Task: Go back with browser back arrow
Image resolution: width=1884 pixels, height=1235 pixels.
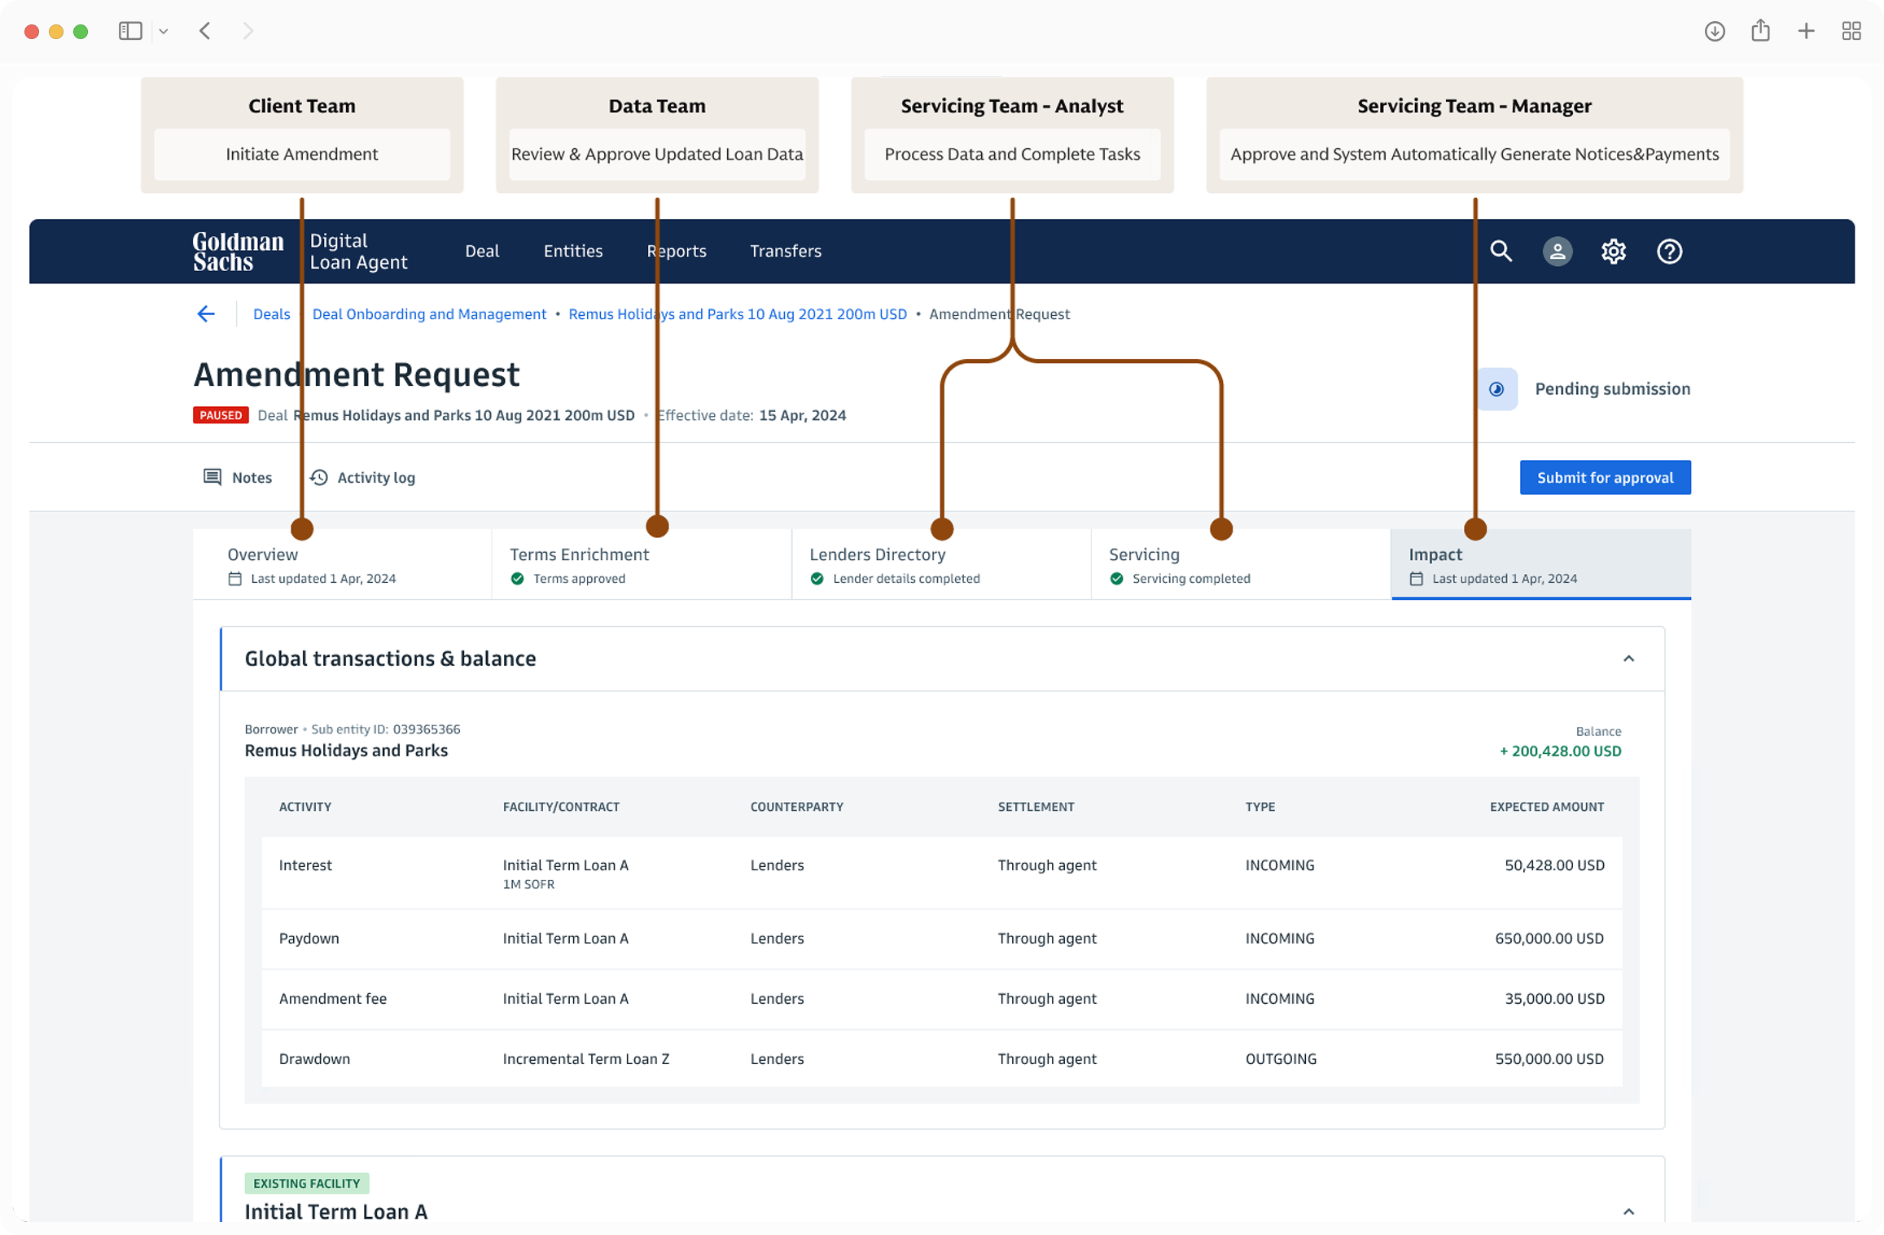Action: 205,31
